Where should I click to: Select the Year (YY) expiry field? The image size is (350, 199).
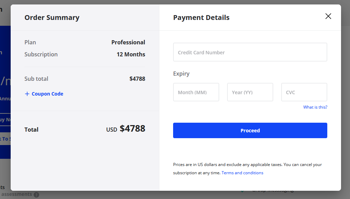pos(250,92)
